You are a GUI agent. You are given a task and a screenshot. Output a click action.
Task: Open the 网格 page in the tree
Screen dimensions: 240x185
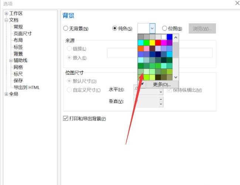tap(18, 67)
